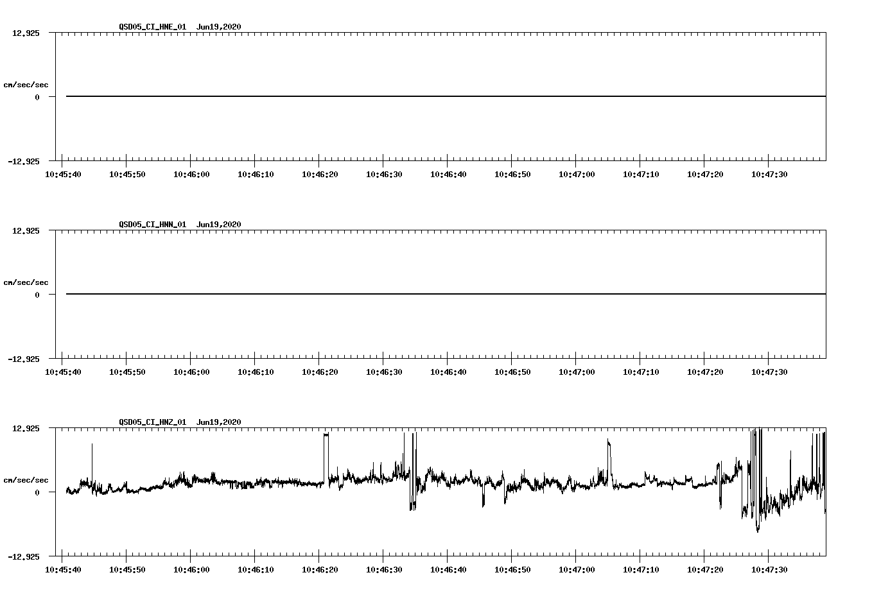Click 10:46:40 time label under HNZ plot

(448, 570)
